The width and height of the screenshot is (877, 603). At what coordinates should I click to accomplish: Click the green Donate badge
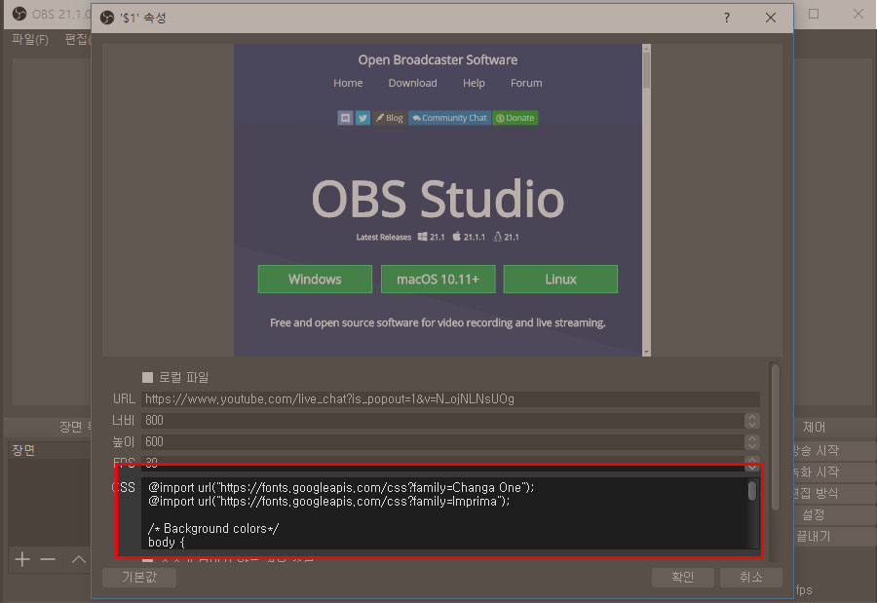point(515,118)
